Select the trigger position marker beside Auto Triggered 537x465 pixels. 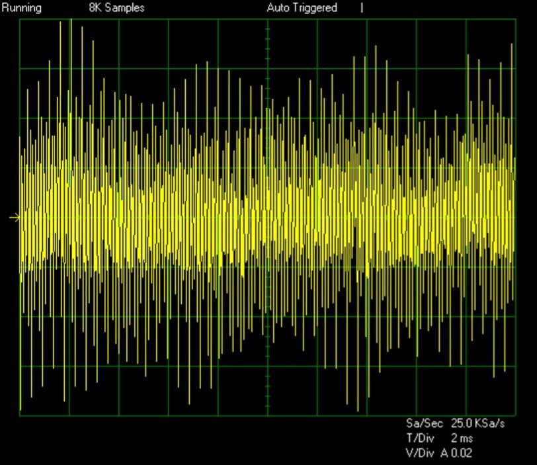(362, 8)
